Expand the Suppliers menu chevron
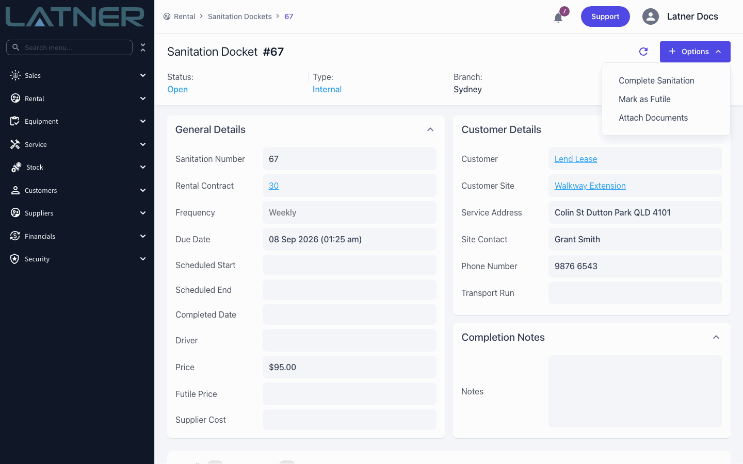This screenshot has height=464, width=743. [x=143, y=213]
